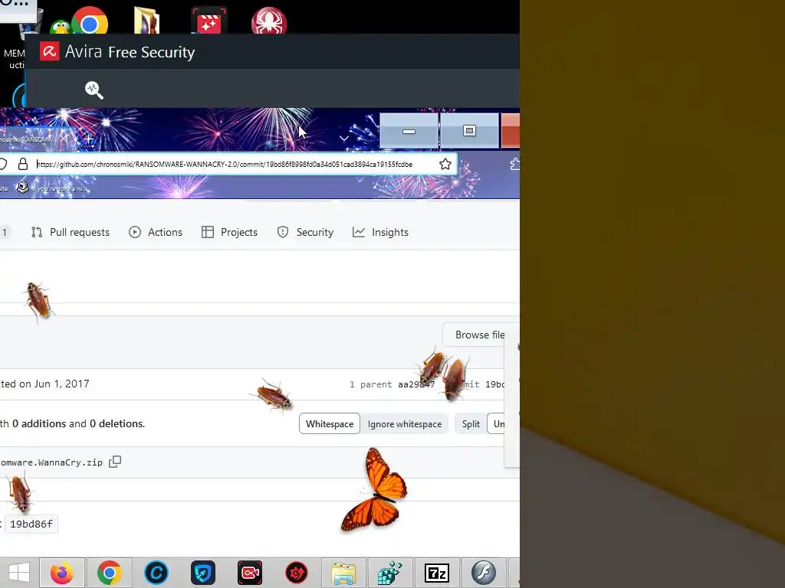
Task: Open the Chrome shortcut on the desktop
Action: tap(90, 22)
